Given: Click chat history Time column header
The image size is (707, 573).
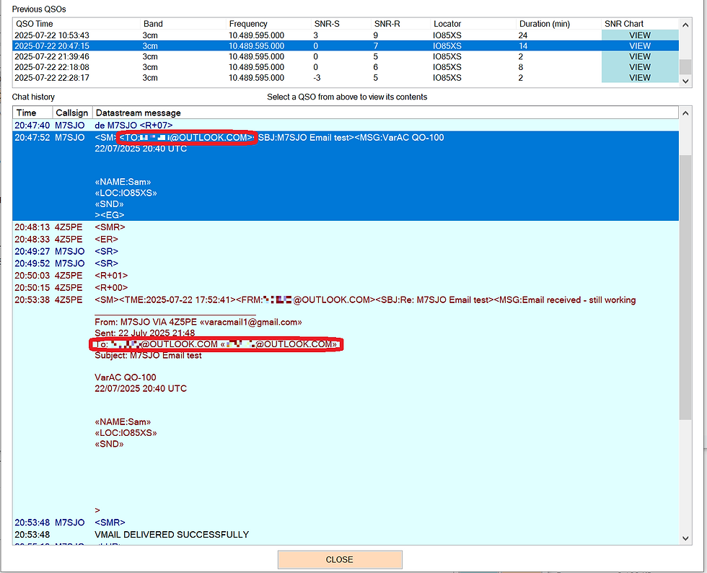Looking at the screenshot, I should click(x=33, y=113).
